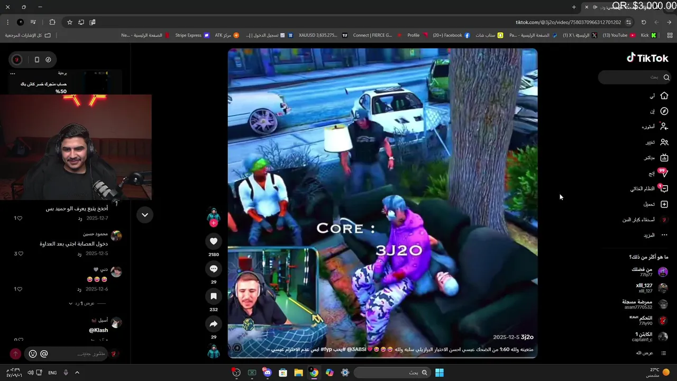Open the browser extensions puzzle icon

[x=52, y=22]
